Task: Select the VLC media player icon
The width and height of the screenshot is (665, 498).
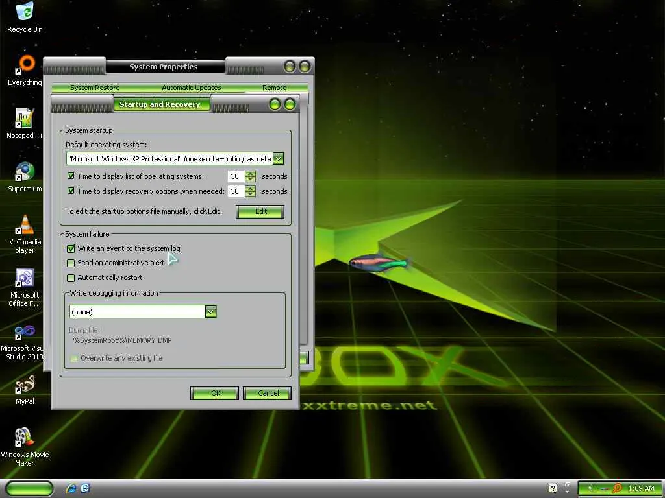Action: point(25,234)
